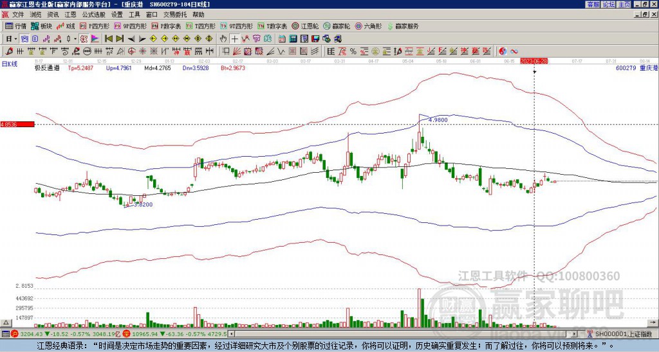The image size is (659, 352).
Task: Open the T四方形 time square
Action: click(201, 26)
